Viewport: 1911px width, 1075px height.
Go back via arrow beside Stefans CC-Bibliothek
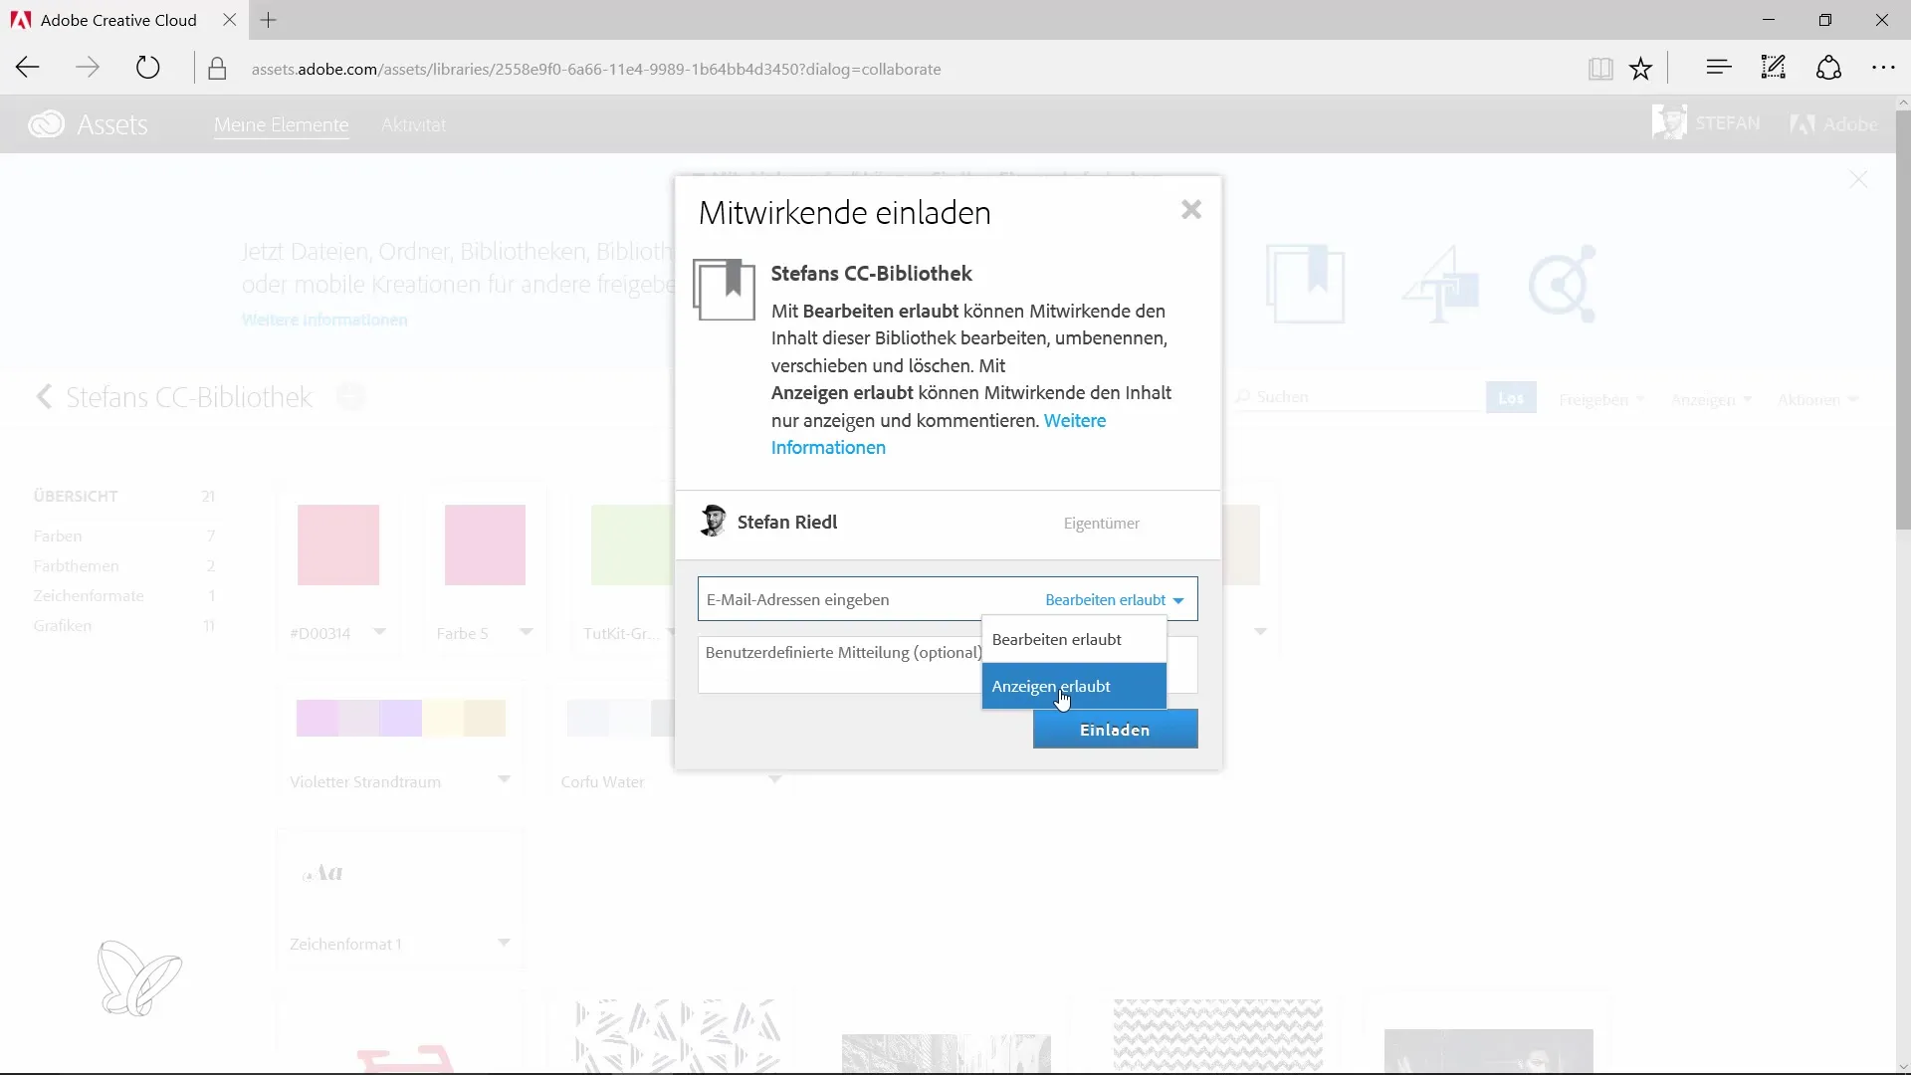[44, 397]
